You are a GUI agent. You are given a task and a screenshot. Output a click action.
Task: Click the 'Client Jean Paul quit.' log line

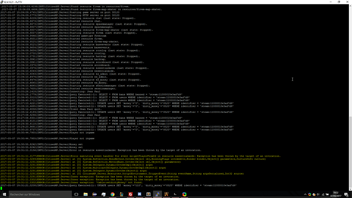click(x=51, y=109)
